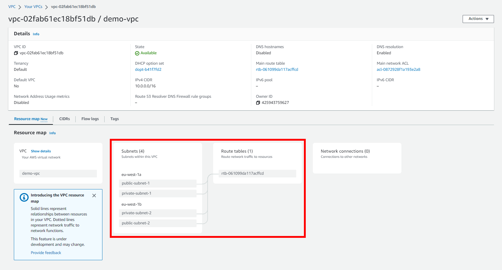Click the info circle icon in notice
This screenshot has width=502, height=270.
[x=24, y=197]
